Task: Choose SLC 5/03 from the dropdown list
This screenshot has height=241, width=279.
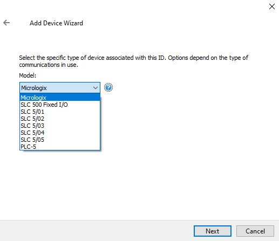Action: pos(60,126)
